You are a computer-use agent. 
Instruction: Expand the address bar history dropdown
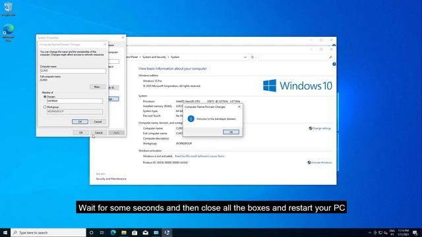(245, 57)
